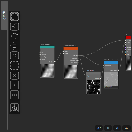Set resolution to 512
Image resolution: width=132 pixels, height=132 pixels.
pos(99,128)
